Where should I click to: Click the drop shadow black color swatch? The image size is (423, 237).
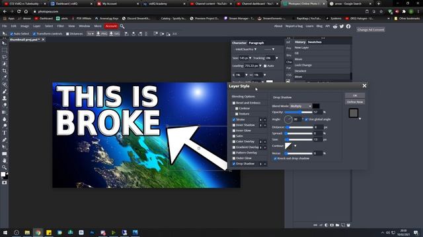coord(316,106)
